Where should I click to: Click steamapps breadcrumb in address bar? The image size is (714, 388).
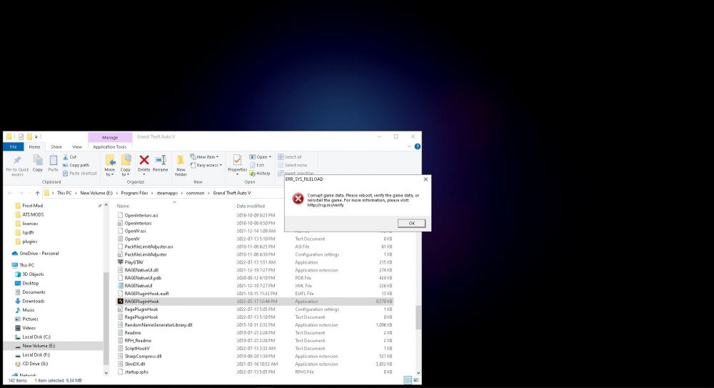[167, 193]
